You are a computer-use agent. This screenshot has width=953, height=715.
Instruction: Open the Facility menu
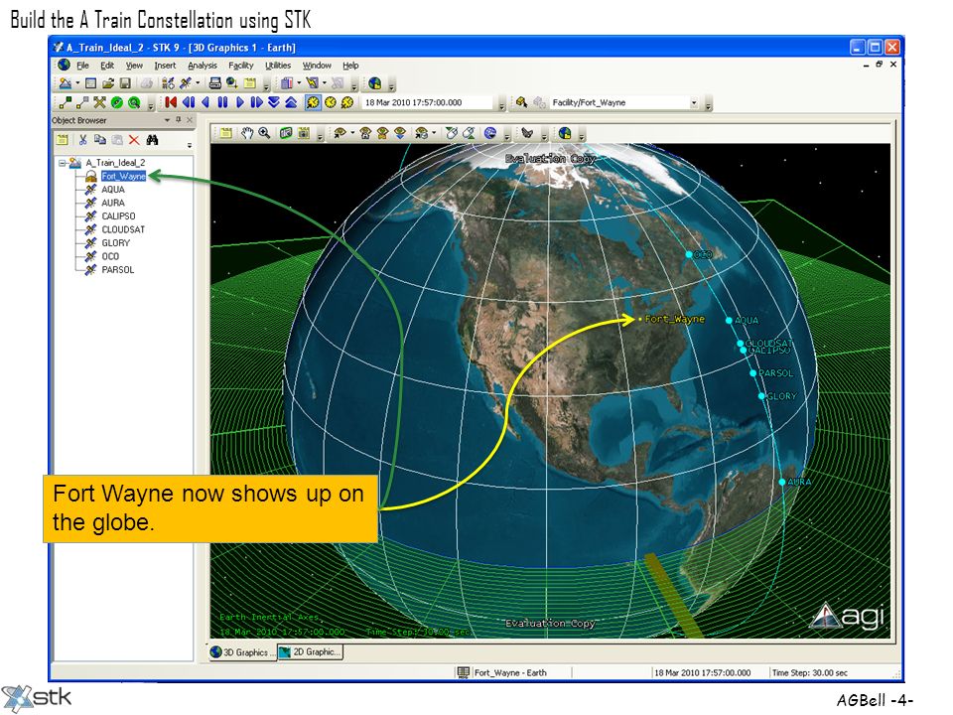pyautogui.click(x=240, y=66)
